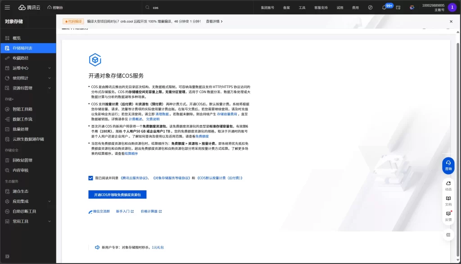Expand the 运维中心 sidebar section

[x=20, y=67]
